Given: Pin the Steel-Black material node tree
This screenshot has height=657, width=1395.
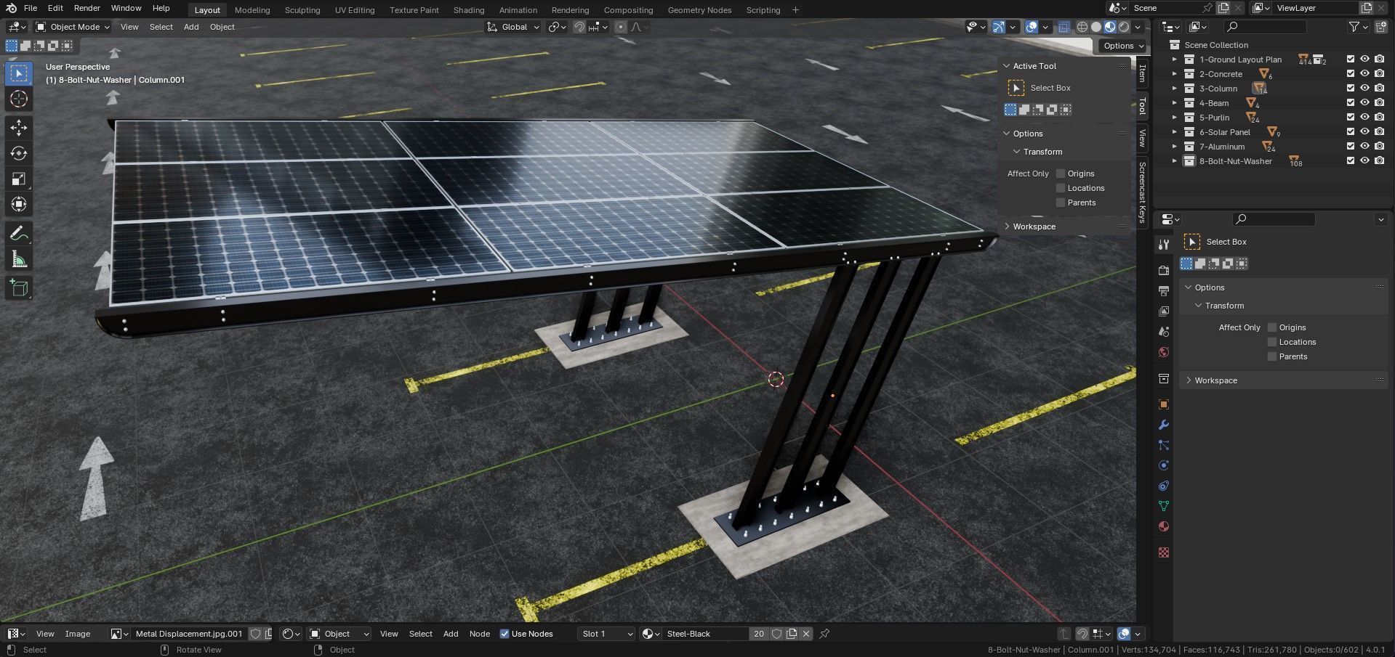Looking at the screenshot, I should [x=824, y=634].
